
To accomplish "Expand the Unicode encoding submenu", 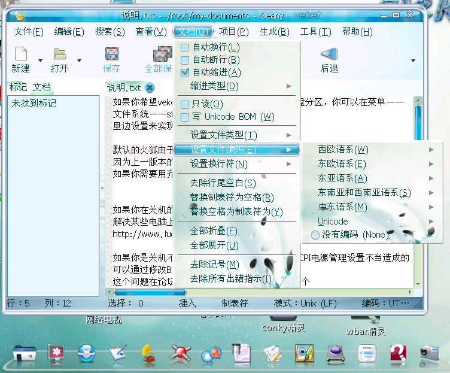I will pyautogui.click(x=372, y=222).
